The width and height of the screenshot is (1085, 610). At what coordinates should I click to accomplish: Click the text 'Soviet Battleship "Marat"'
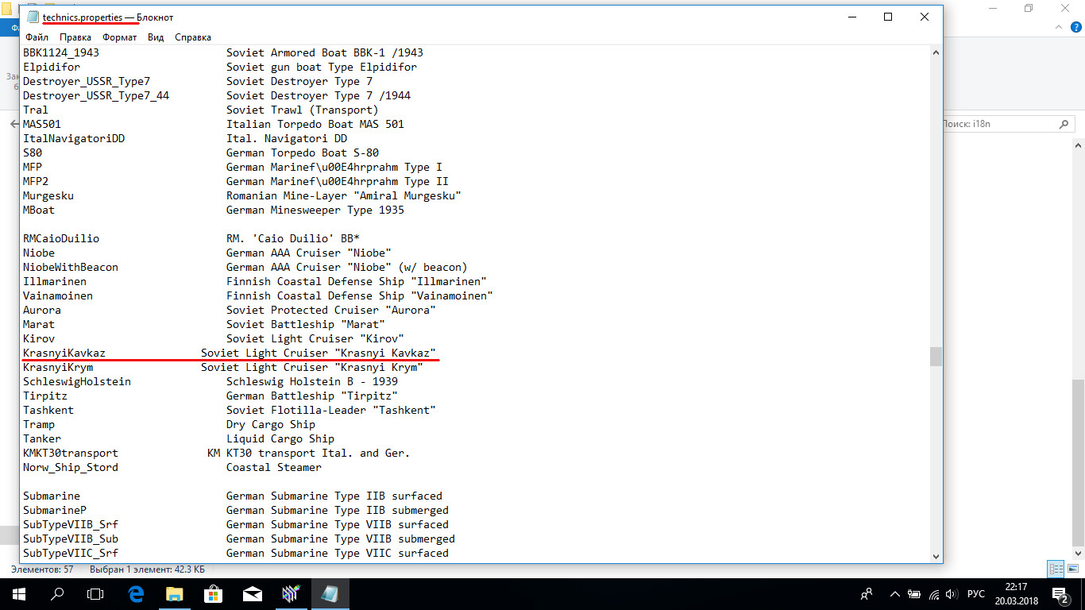(306, 324)
